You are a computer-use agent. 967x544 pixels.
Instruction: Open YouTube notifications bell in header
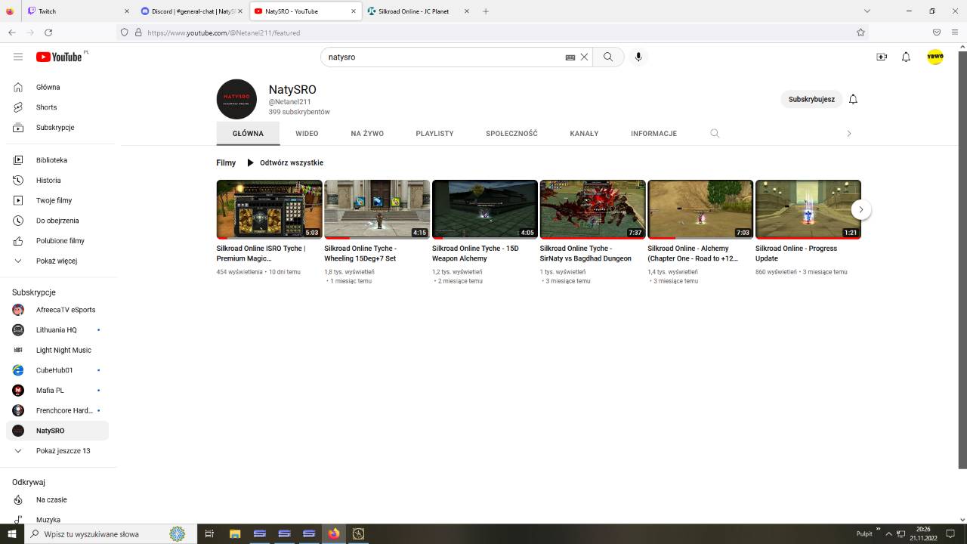coord(906,57)
